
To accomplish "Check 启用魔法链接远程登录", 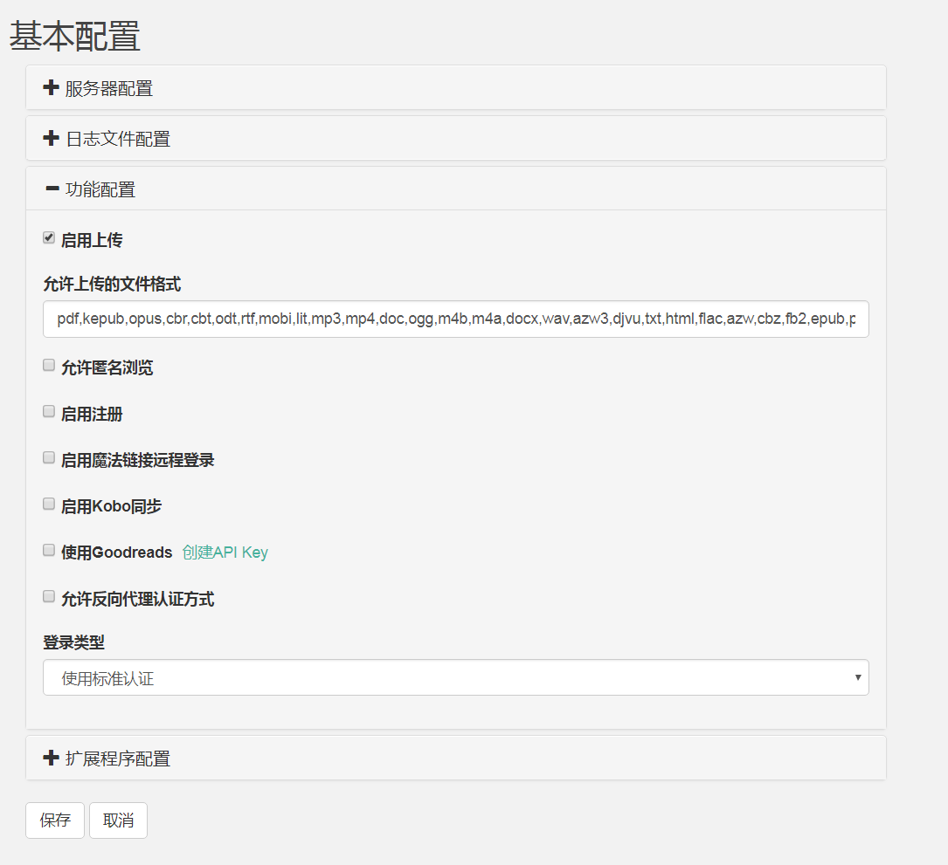I will pyautogui.click(x=48, y=457).
